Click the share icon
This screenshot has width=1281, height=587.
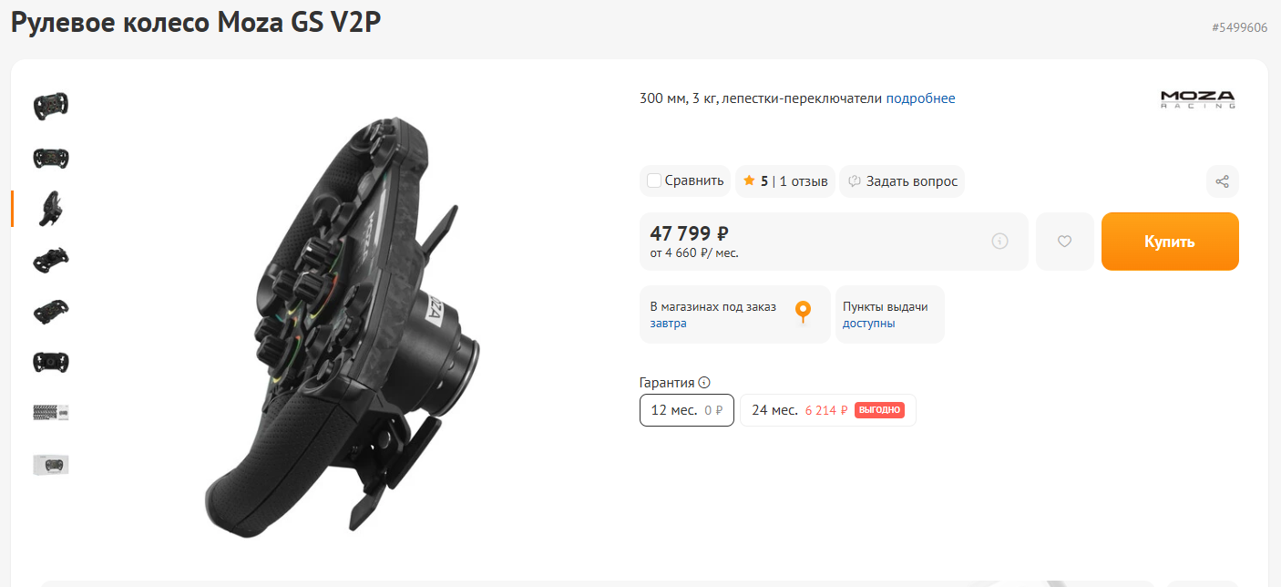[1222, 181]
